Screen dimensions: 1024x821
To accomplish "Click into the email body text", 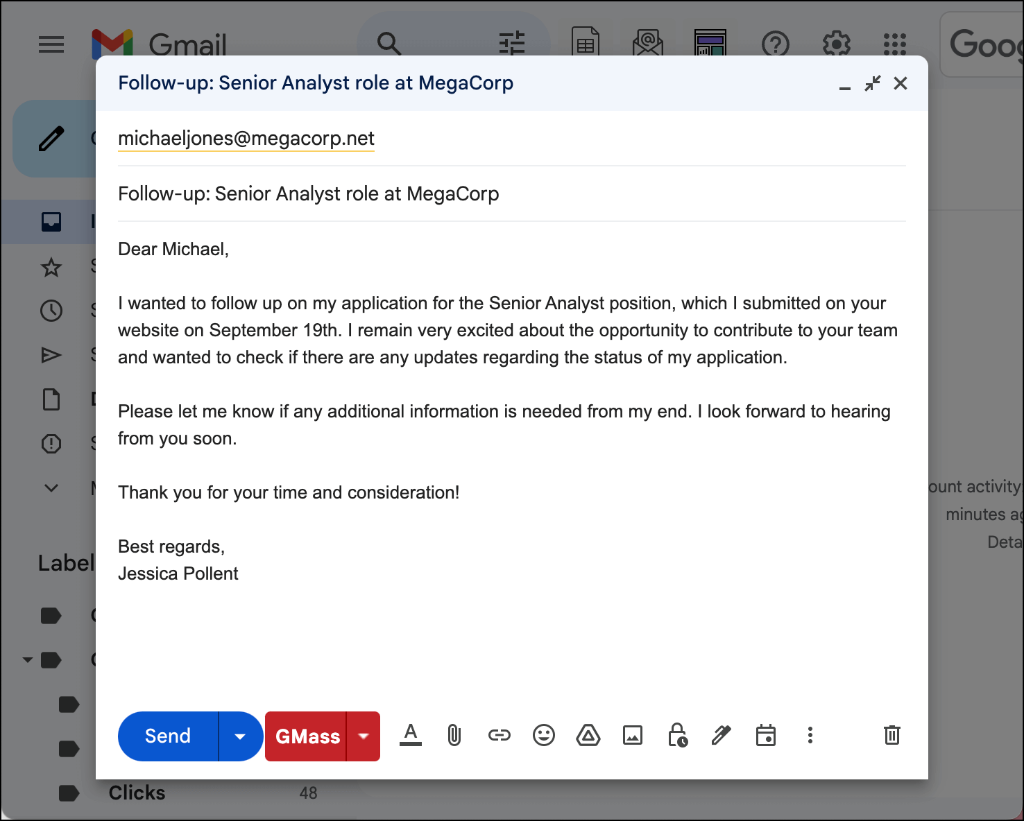I will click(x=512, y=411).
